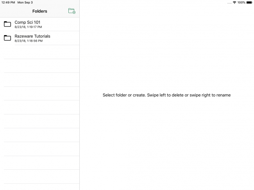
Task: Open the Comp Sci 101 folder
Action: click(27, 22)
